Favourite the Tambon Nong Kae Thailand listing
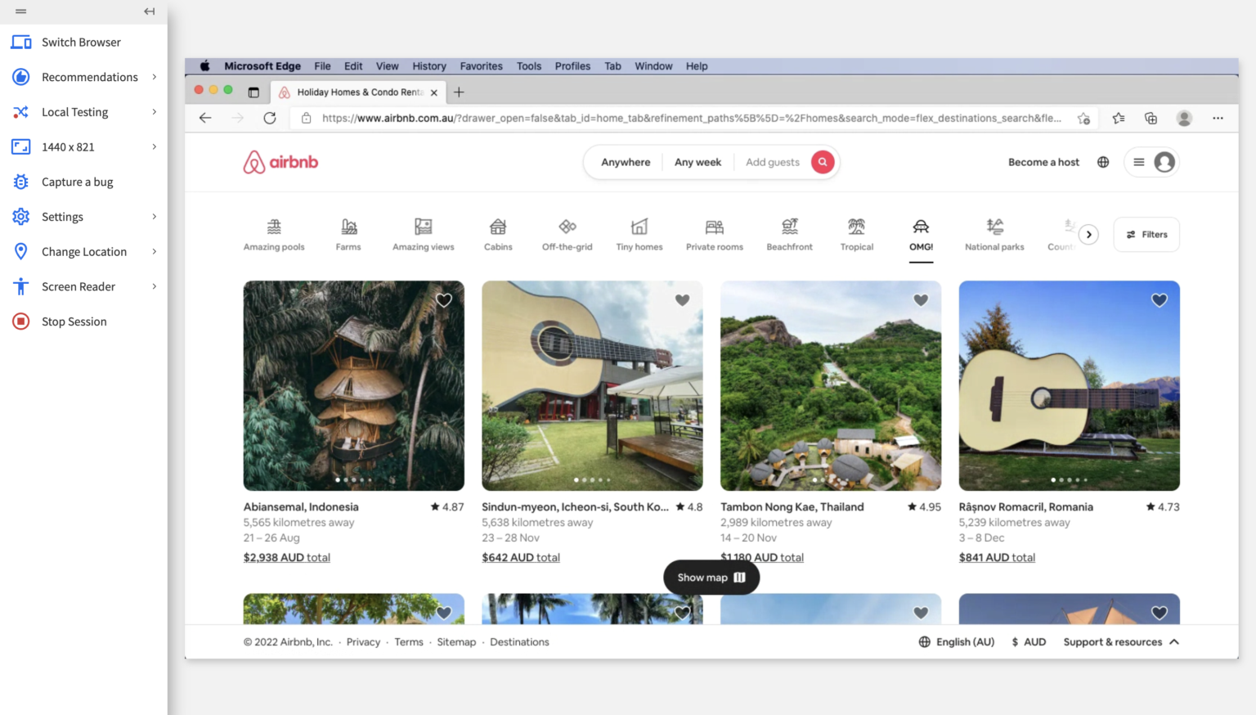Screen dimensions: 1256x715 (x=921, y=300)
